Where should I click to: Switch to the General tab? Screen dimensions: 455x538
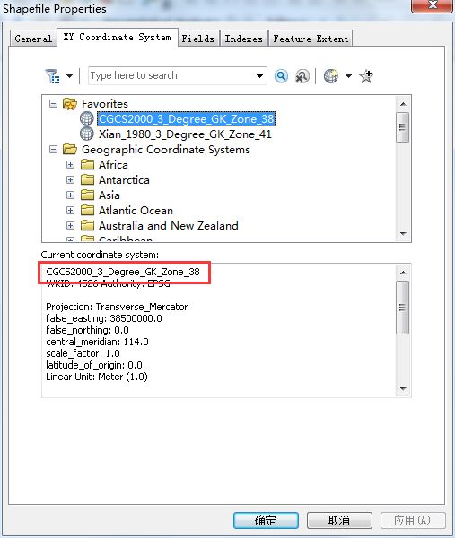click(x=33, y=39)
